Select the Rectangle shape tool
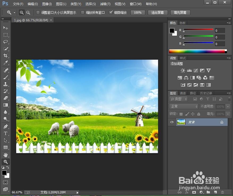 6,147
